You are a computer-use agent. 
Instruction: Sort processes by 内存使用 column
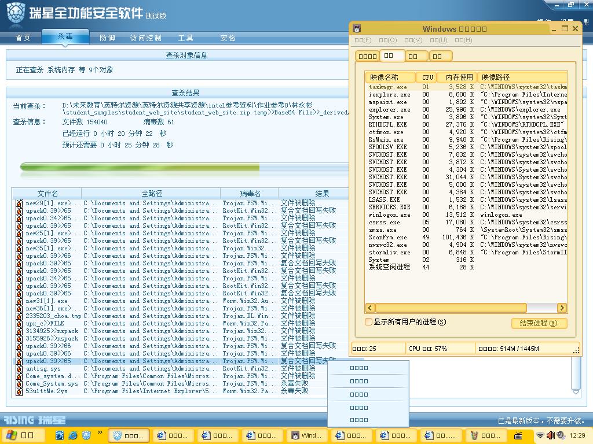pos(457,77)
